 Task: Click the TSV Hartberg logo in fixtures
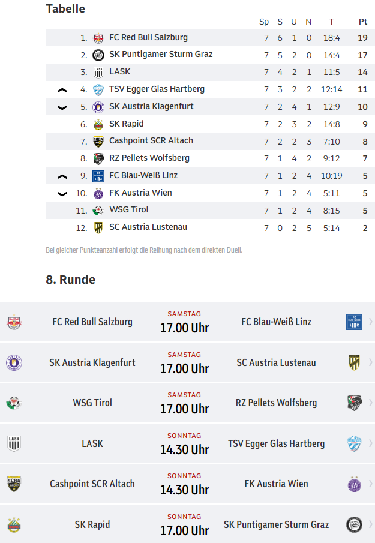pos(354,443)
